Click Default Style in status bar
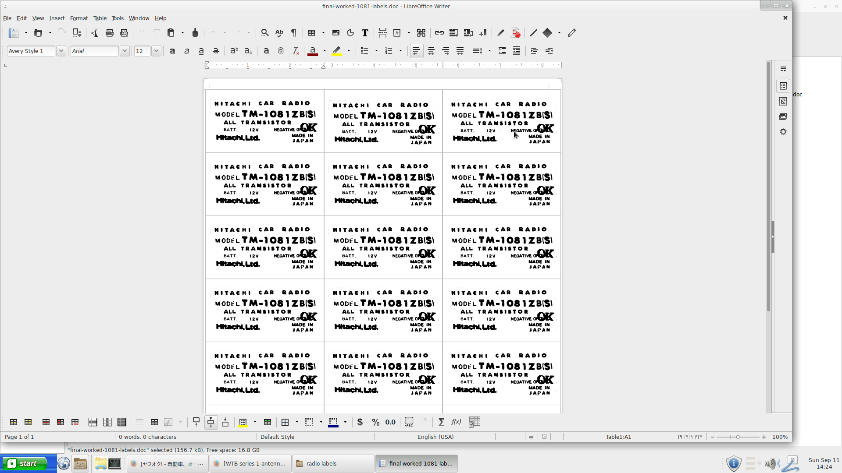842x473 pixels. tap(277, 437)
